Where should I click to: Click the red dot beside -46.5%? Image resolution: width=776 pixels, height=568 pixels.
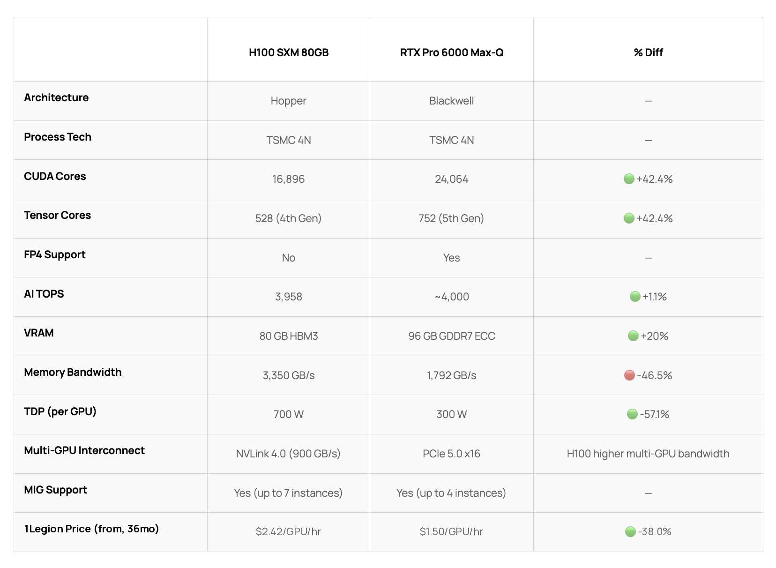click(629, 375)
